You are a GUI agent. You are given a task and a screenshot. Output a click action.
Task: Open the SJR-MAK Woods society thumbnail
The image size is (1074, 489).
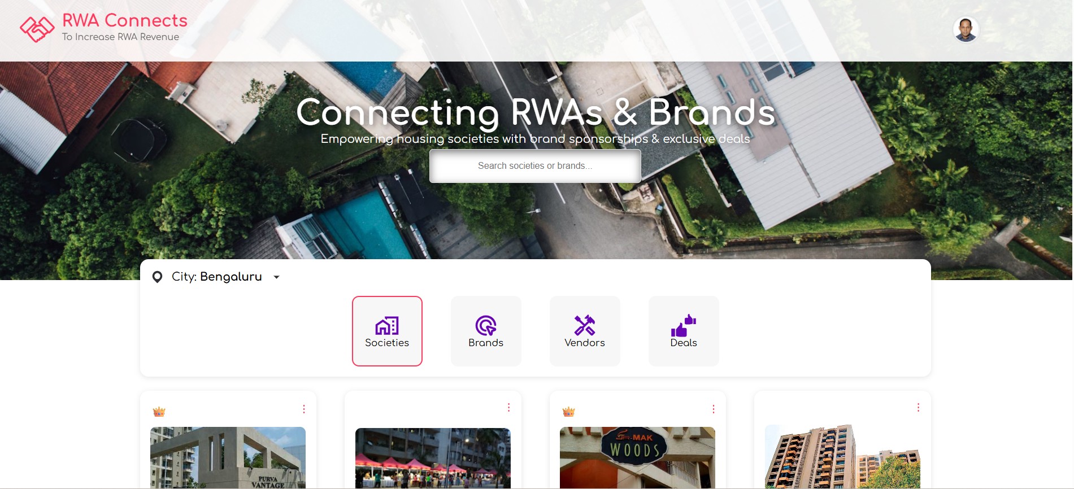(637, 458)
